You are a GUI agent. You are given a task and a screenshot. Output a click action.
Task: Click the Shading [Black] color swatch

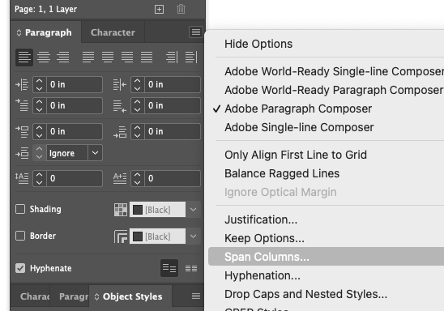pos(157,210)
